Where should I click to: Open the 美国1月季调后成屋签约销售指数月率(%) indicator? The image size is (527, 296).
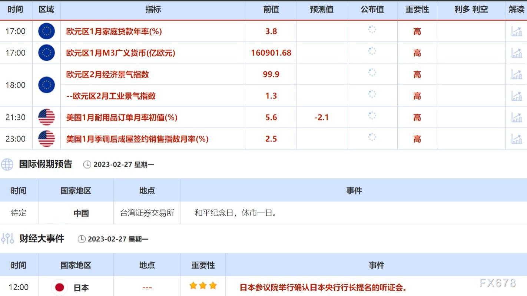(137, 139)
